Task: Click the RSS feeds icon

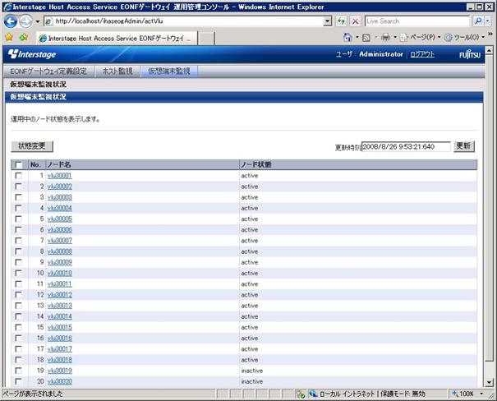Action: [x=366, y=38]
